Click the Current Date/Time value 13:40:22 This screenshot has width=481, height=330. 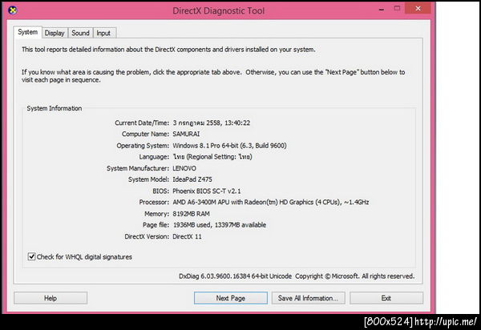212,123
